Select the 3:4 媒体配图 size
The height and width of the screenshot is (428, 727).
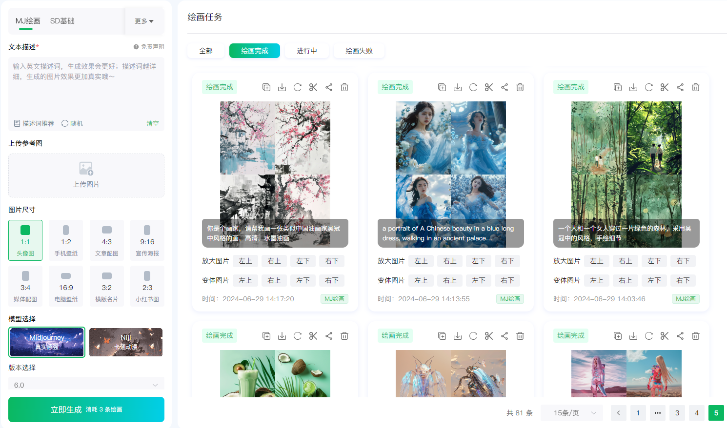[x=25, y=286]
